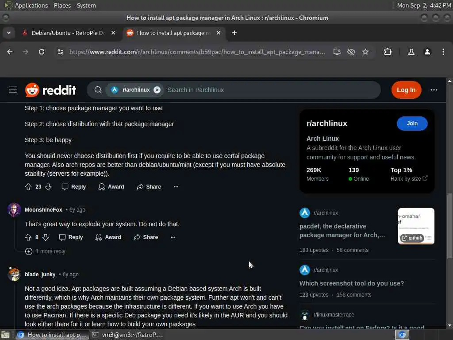Click the install app icon in address bar
The width and height of the screenshot is (453, 340).
click(337, 52)
